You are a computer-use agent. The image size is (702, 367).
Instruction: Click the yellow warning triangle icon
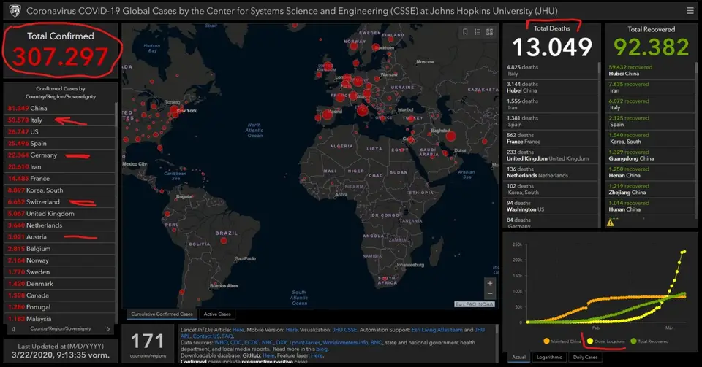(x=610, y=223)
